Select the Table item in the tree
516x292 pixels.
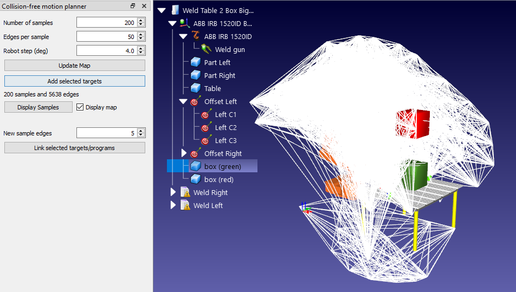click(x=212, y=88)
